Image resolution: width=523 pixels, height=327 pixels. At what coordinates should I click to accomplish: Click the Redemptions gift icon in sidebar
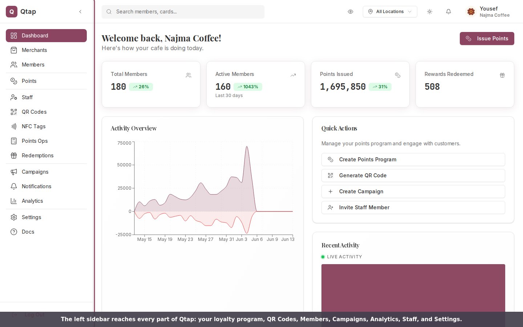click(14, 156)
